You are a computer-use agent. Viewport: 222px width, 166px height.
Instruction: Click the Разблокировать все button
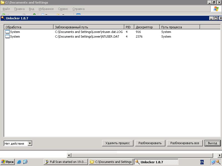tap(185, 143)
